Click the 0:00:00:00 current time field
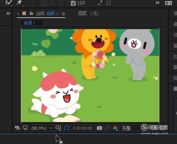The width and height of the screenshot is (177, 144). pyautogui.click(x=83, y=128)
